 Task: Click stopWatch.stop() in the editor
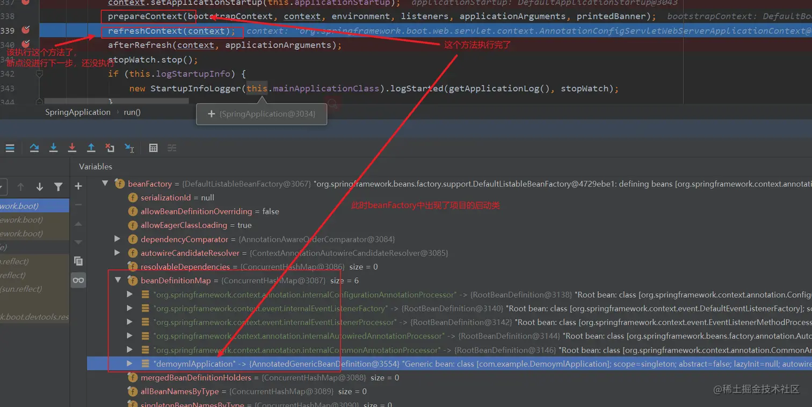(x=153, y=60)
